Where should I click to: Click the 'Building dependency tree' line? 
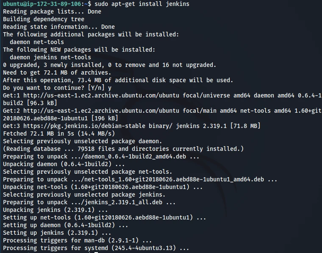(43, 19)
